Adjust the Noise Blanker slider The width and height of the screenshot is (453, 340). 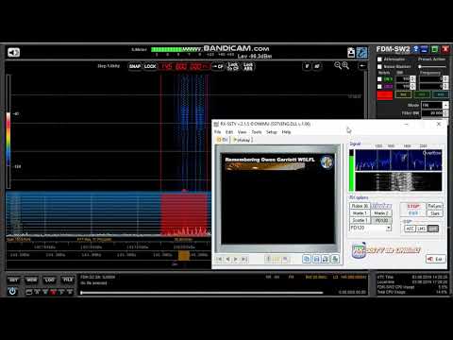(432, 66)
